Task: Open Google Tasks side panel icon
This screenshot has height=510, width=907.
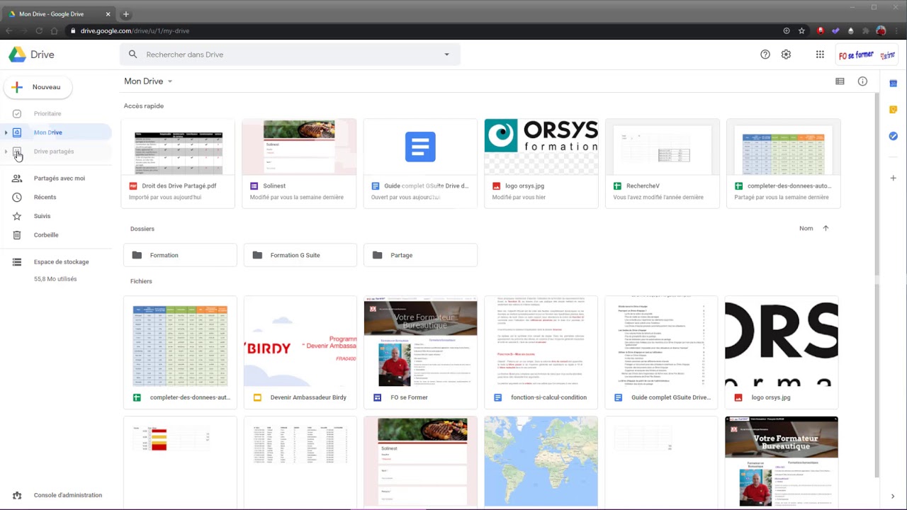Action: (x=894, y=136)
